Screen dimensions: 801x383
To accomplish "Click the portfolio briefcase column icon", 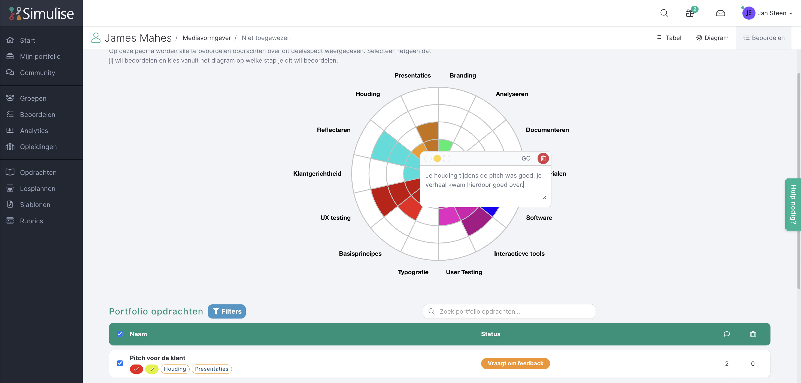I will (753, 334).
